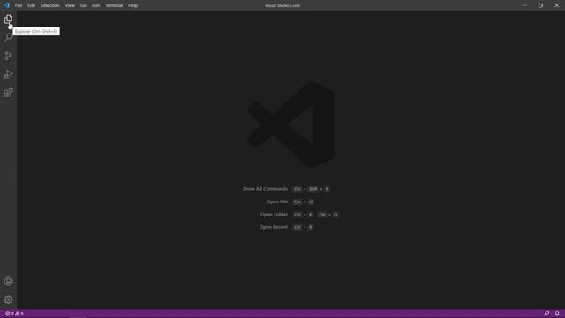Open the Explorer view in activity bar

(8, 19)
